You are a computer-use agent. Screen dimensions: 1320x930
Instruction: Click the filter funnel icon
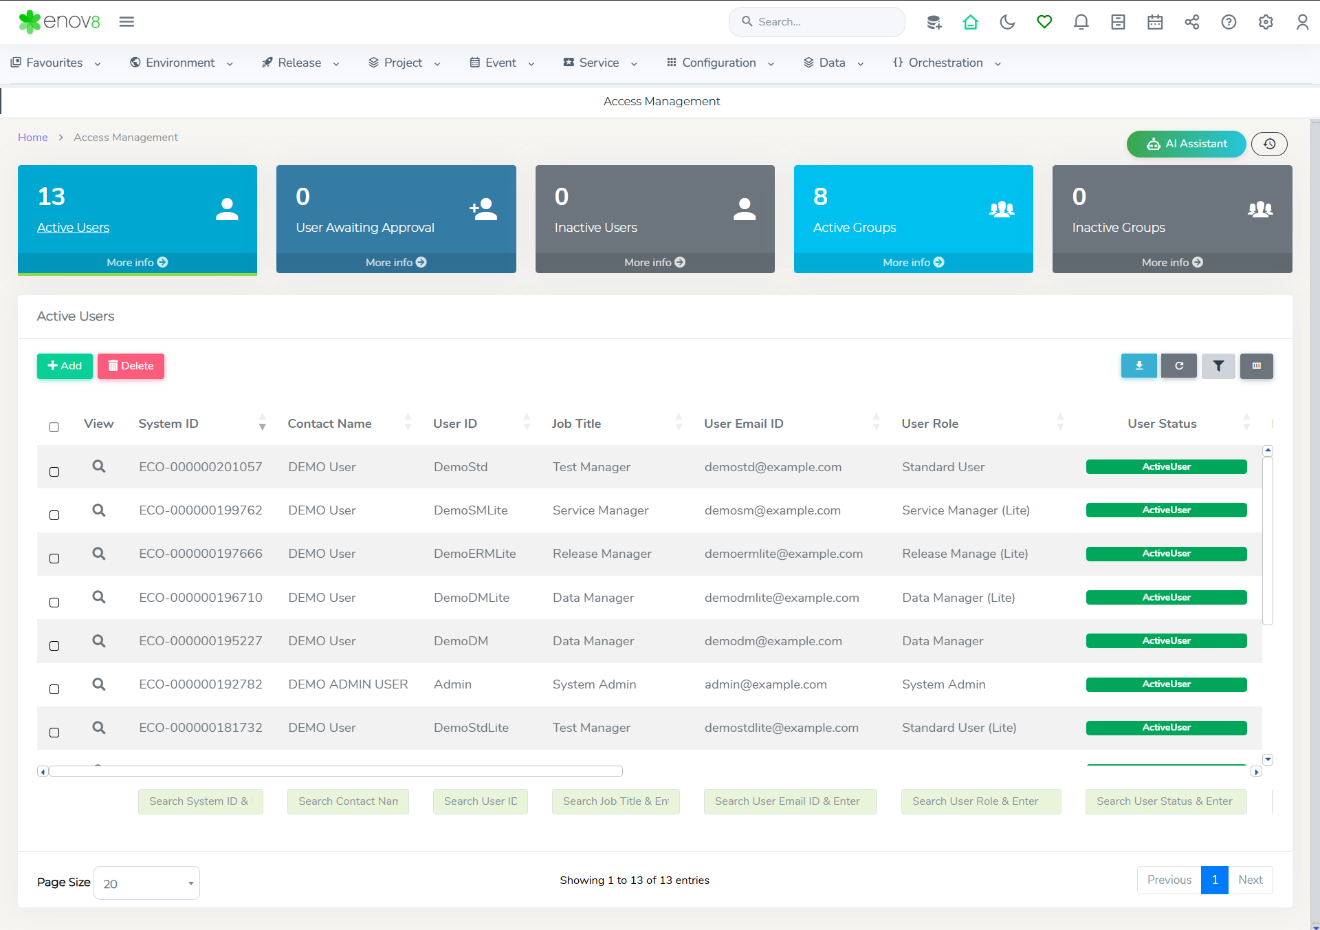coord(1218,366)
